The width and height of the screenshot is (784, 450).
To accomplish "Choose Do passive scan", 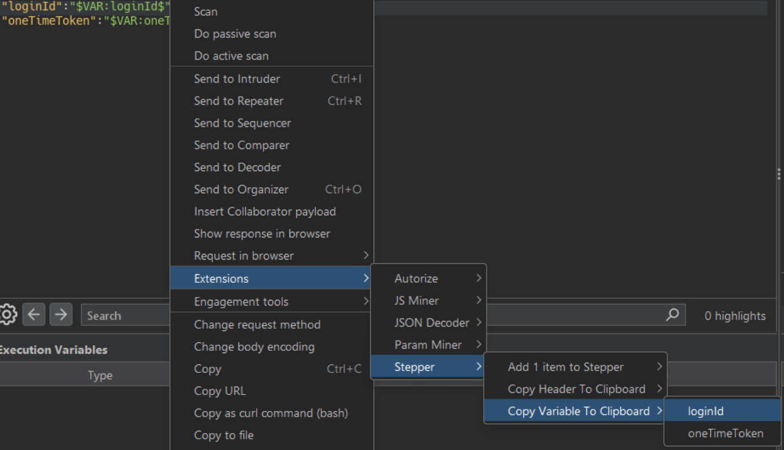I will [272, 33].
